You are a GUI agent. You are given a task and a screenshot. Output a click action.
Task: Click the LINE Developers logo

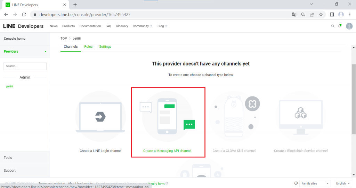(23, 26)
